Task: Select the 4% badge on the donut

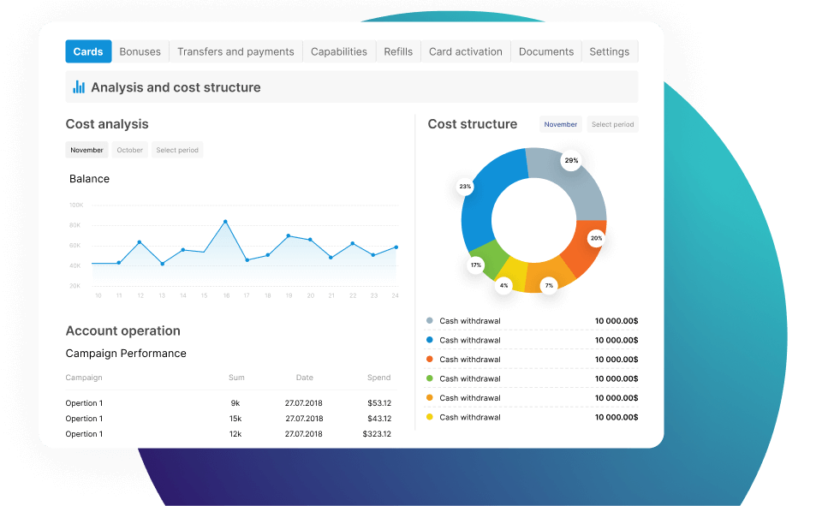Action: click(x=503, y=285)
